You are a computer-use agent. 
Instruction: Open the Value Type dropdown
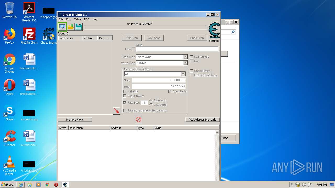pos(162,63)
